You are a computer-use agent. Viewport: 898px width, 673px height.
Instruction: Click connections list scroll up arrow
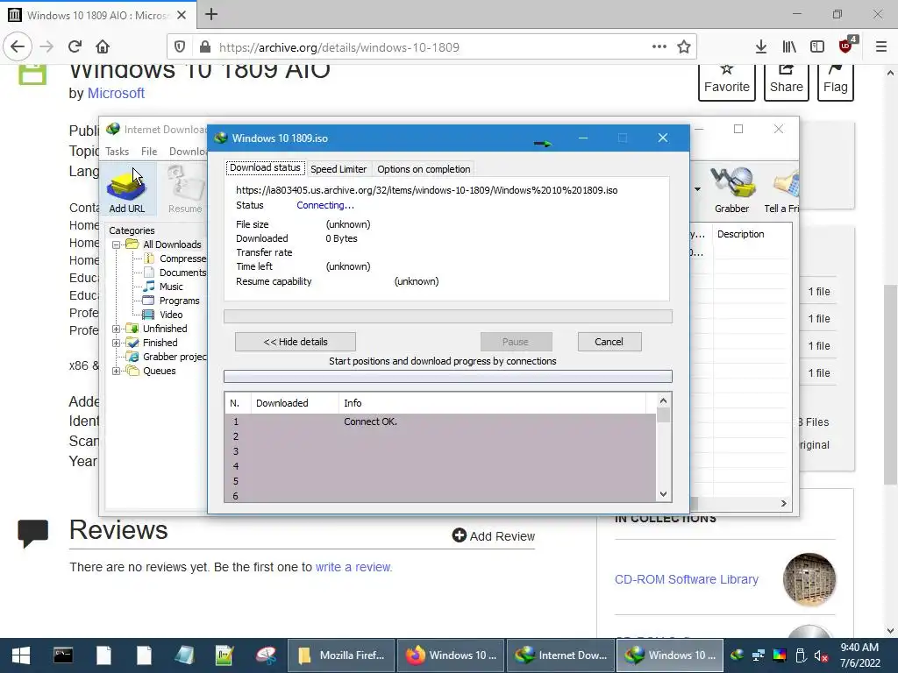coord(663,400)
